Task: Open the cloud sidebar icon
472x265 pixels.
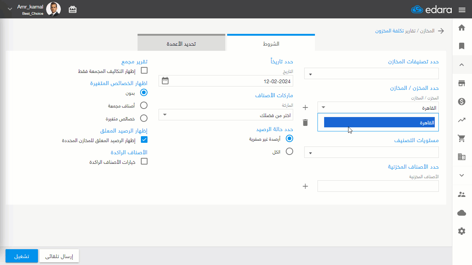Action: 461,213
